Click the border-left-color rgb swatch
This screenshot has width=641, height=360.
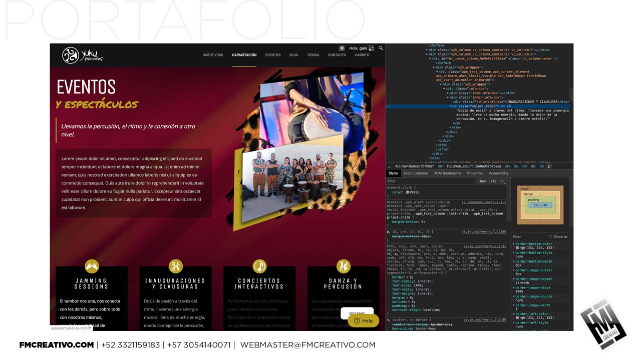[517, 318]
